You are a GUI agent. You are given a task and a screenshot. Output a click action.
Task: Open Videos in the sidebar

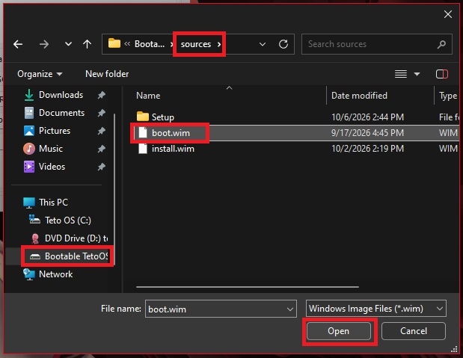click(52, 167)
